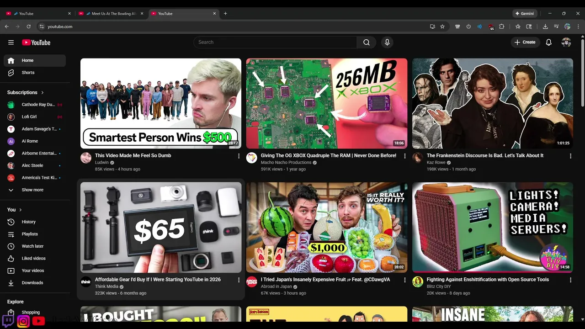Click the search magnifier button
Image resolution: width=585 pixels, height=329 pixels.
[x=367, y=42]
